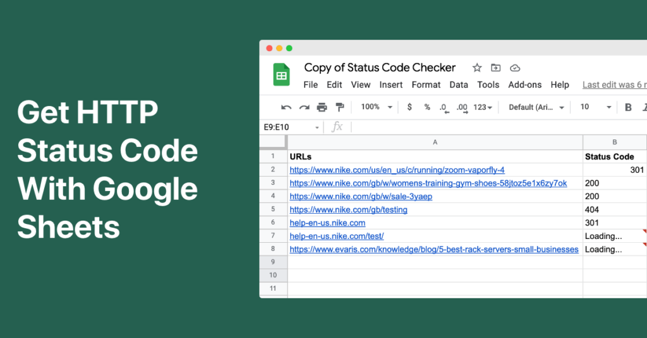
Task: Select the Loading... cell in row 7
Action: (615, 235)
